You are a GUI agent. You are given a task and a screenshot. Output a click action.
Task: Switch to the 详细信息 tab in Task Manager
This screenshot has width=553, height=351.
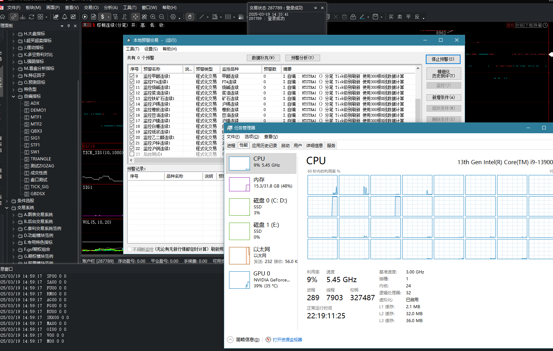point(315,146)
